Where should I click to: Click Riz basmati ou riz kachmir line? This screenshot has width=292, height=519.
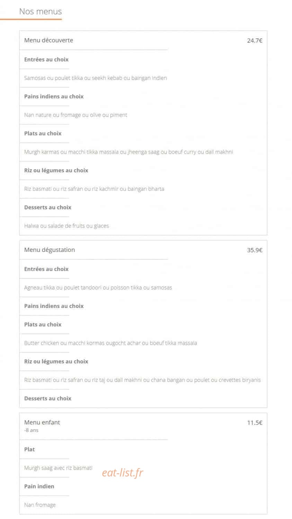click(x=94, y=189)
